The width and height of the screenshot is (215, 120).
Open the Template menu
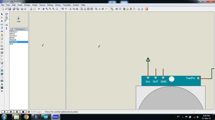tap(67, 5)
